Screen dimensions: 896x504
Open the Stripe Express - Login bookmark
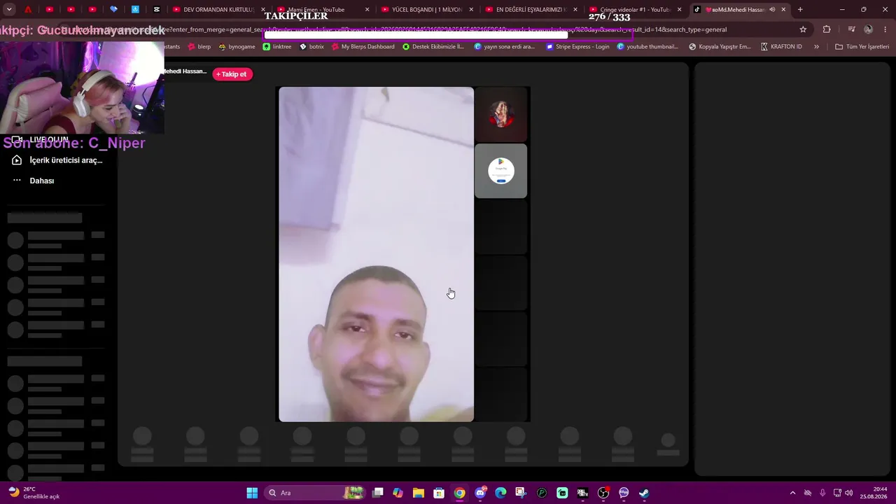[578, 47]
